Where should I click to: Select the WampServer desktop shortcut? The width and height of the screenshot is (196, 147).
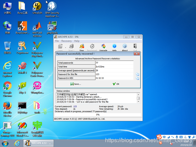[37, 87]
